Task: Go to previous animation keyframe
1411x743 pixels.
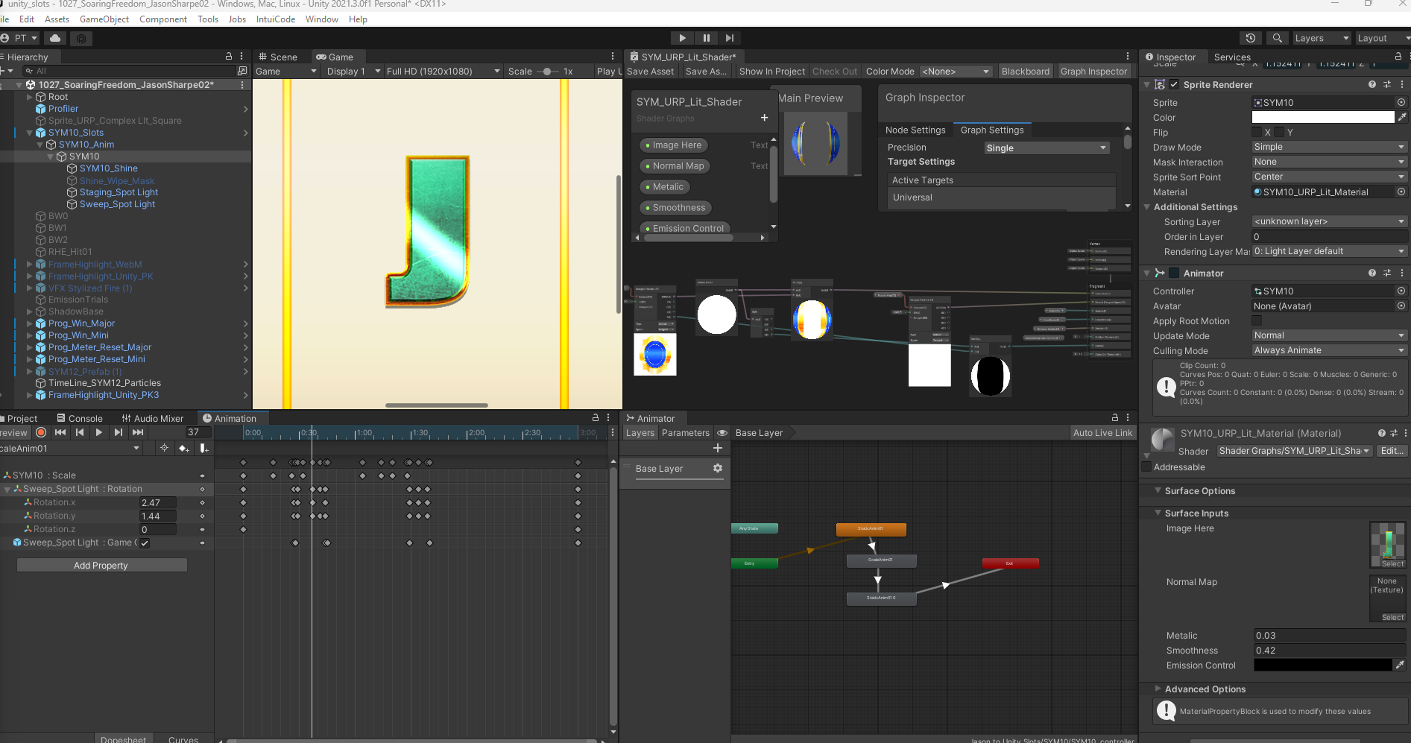Action: tap(80, 432)
